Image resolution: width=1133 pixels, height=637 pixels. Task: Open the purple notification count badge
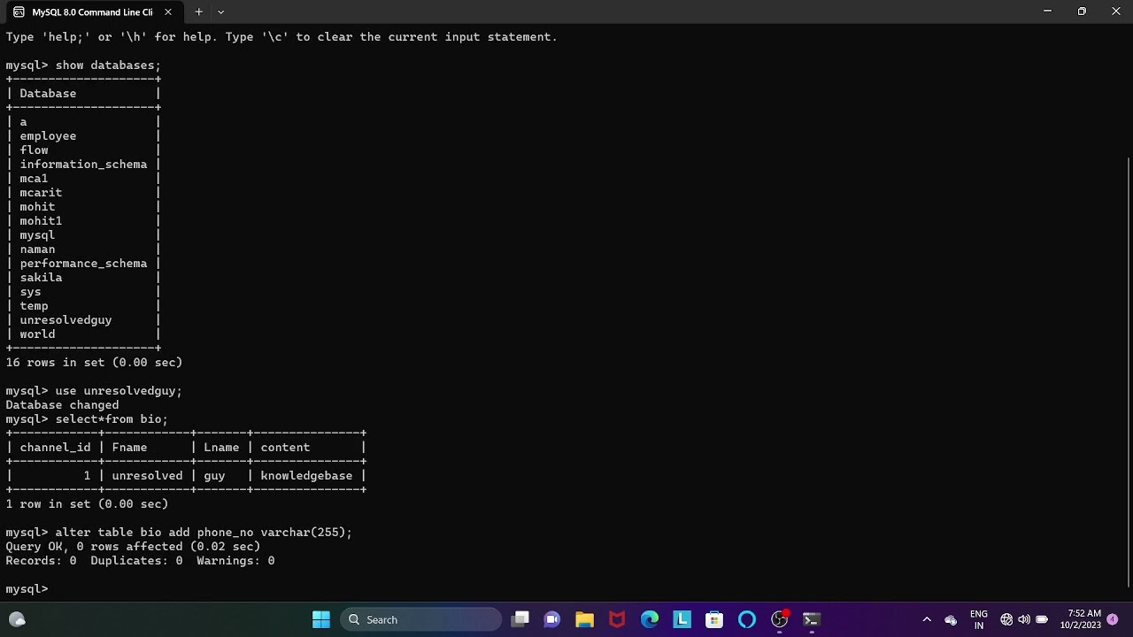coord(1113,619)
